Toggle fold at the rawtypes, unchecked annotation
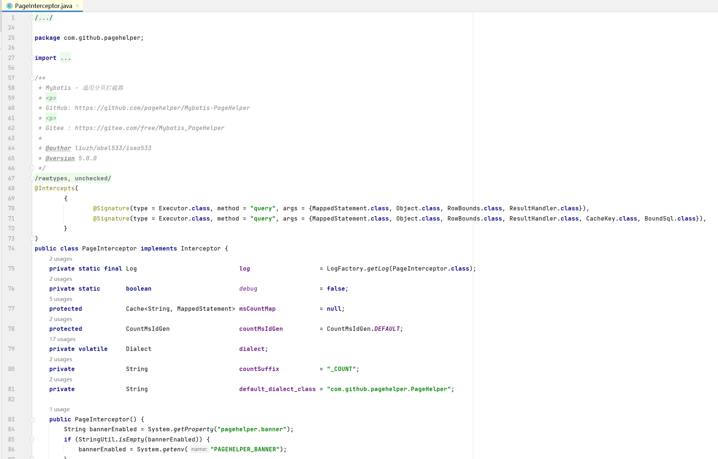 (32, 178)
